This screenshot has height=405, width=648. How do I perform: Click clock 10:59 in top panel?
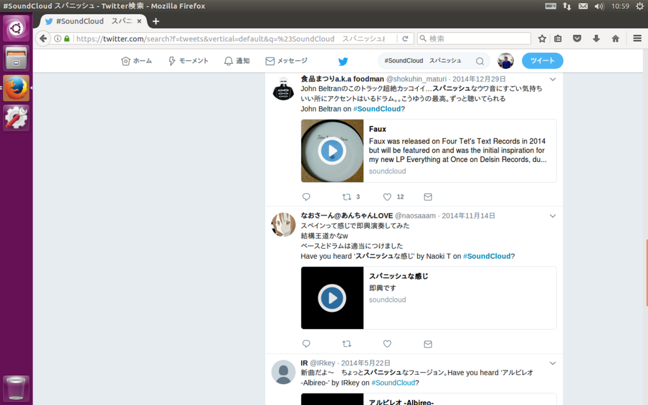click(620, 6)
